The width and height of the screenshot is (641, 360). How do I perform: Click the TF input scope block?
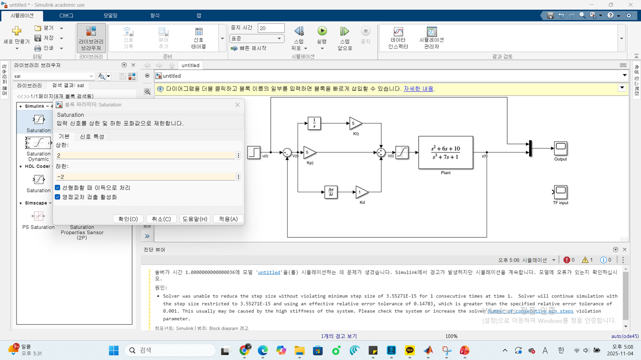[560, 192]
